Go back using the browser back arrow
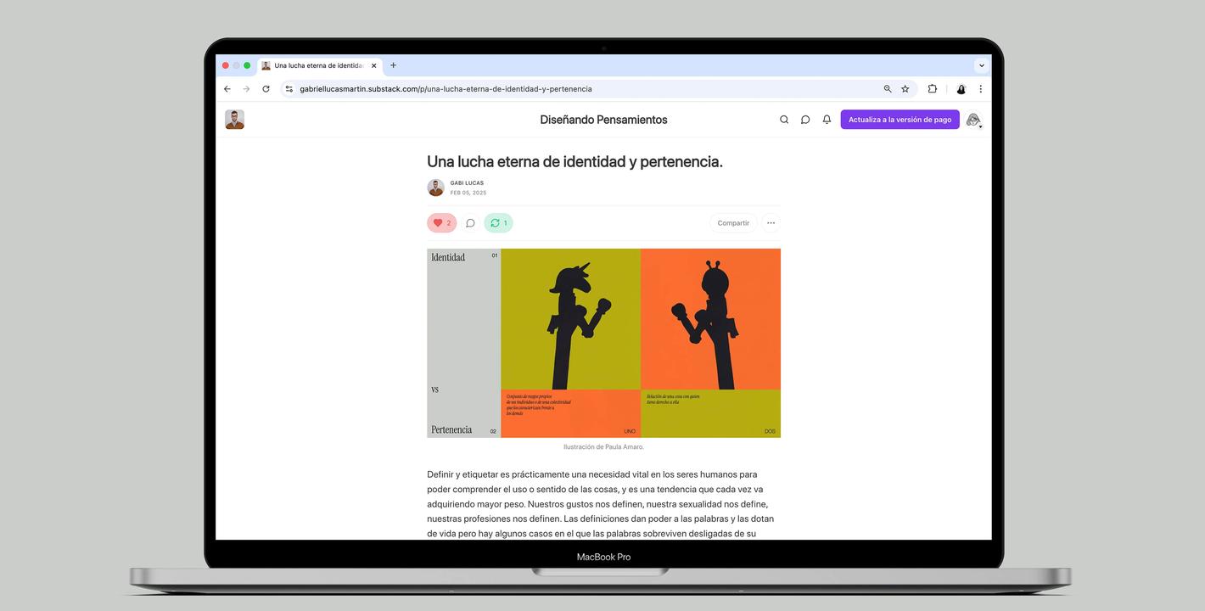 pyautogui.click(x=227, y=89)
